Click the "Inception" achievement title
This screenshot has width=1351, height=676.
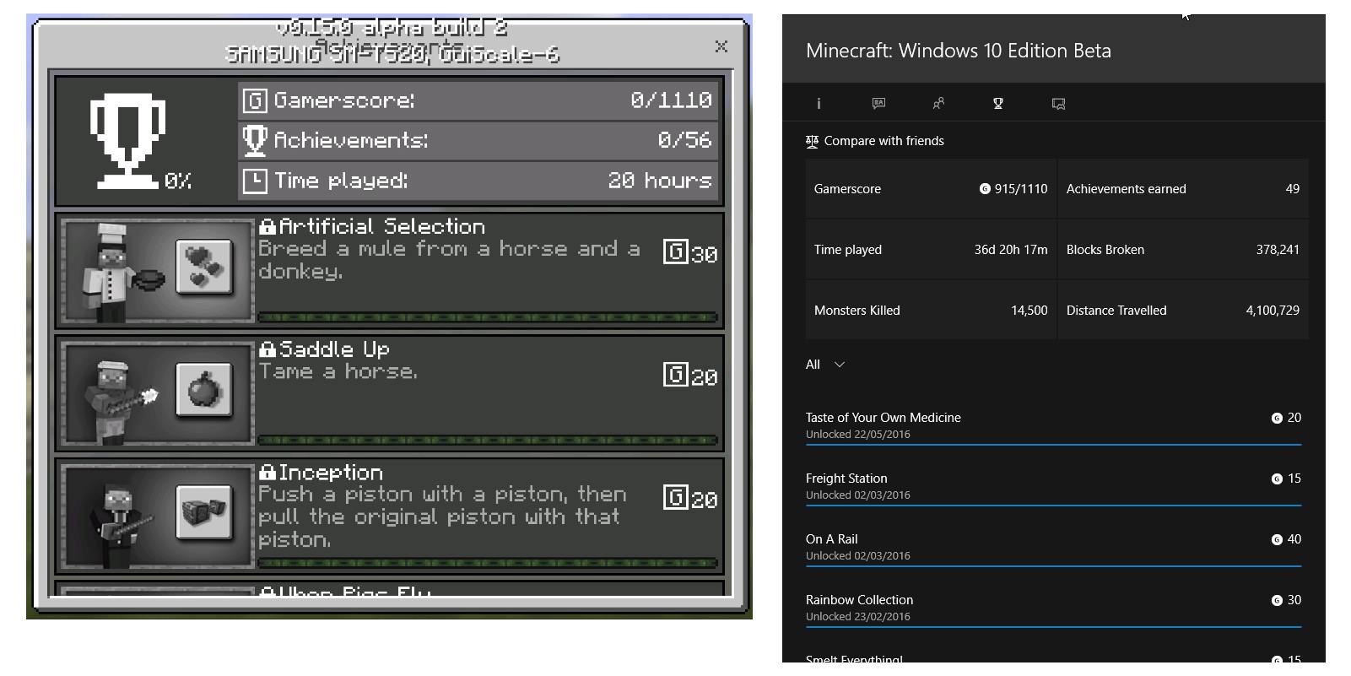coord(331,472)
